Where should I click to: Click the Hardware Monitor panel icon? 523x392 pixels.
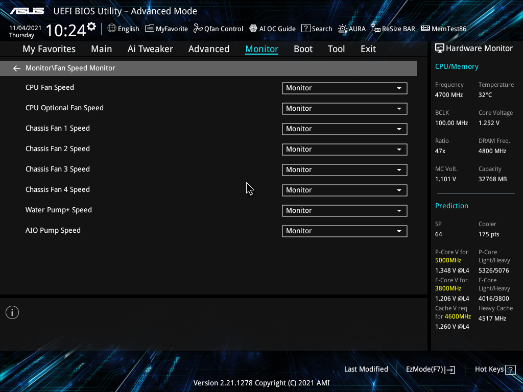click(x=440, y=48)
